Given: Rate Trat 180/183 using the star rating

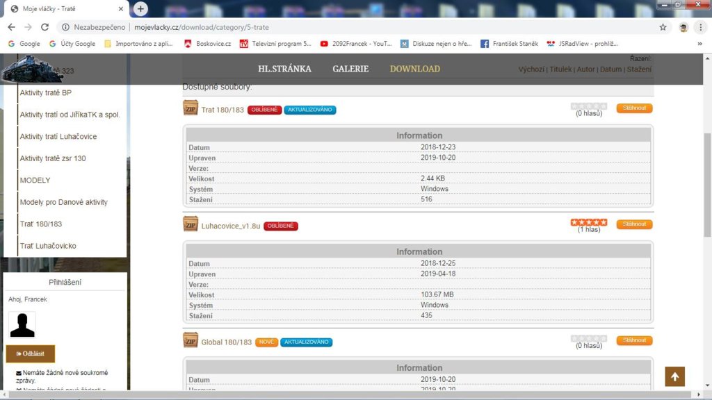Looking at the screenshot, I should (589, 106).
